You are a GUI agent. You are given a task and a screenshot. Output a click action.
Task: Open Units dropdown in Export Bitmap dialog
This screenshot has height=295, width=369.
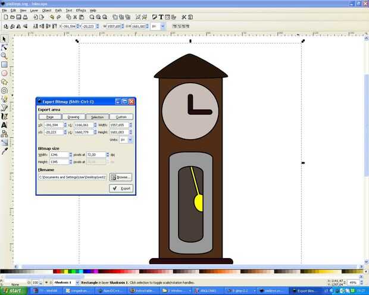[130, 140]
